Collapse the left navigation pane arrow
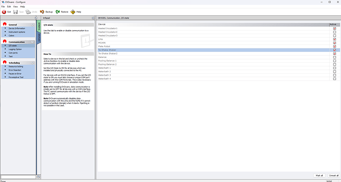This screenshot has width=341, height=182. (36, 18)
